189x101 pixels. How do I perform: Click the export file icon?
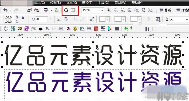(x=37, y=10)
